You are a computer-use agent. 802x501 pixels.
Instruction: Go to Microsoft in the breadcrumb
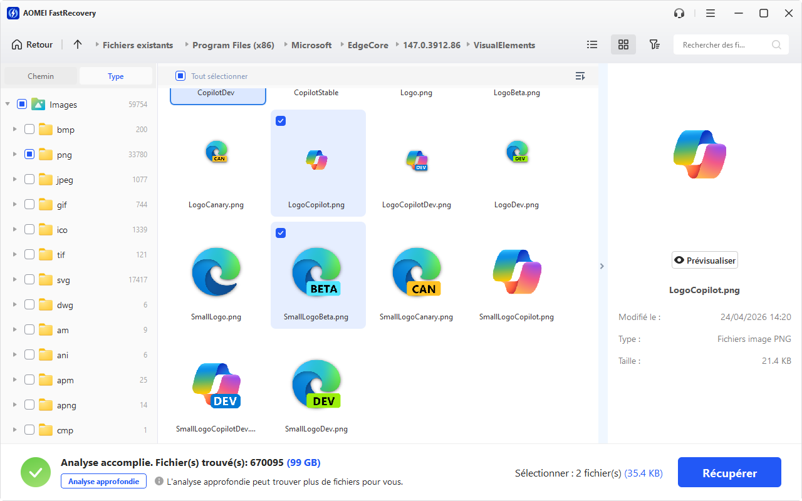[311, 45]
